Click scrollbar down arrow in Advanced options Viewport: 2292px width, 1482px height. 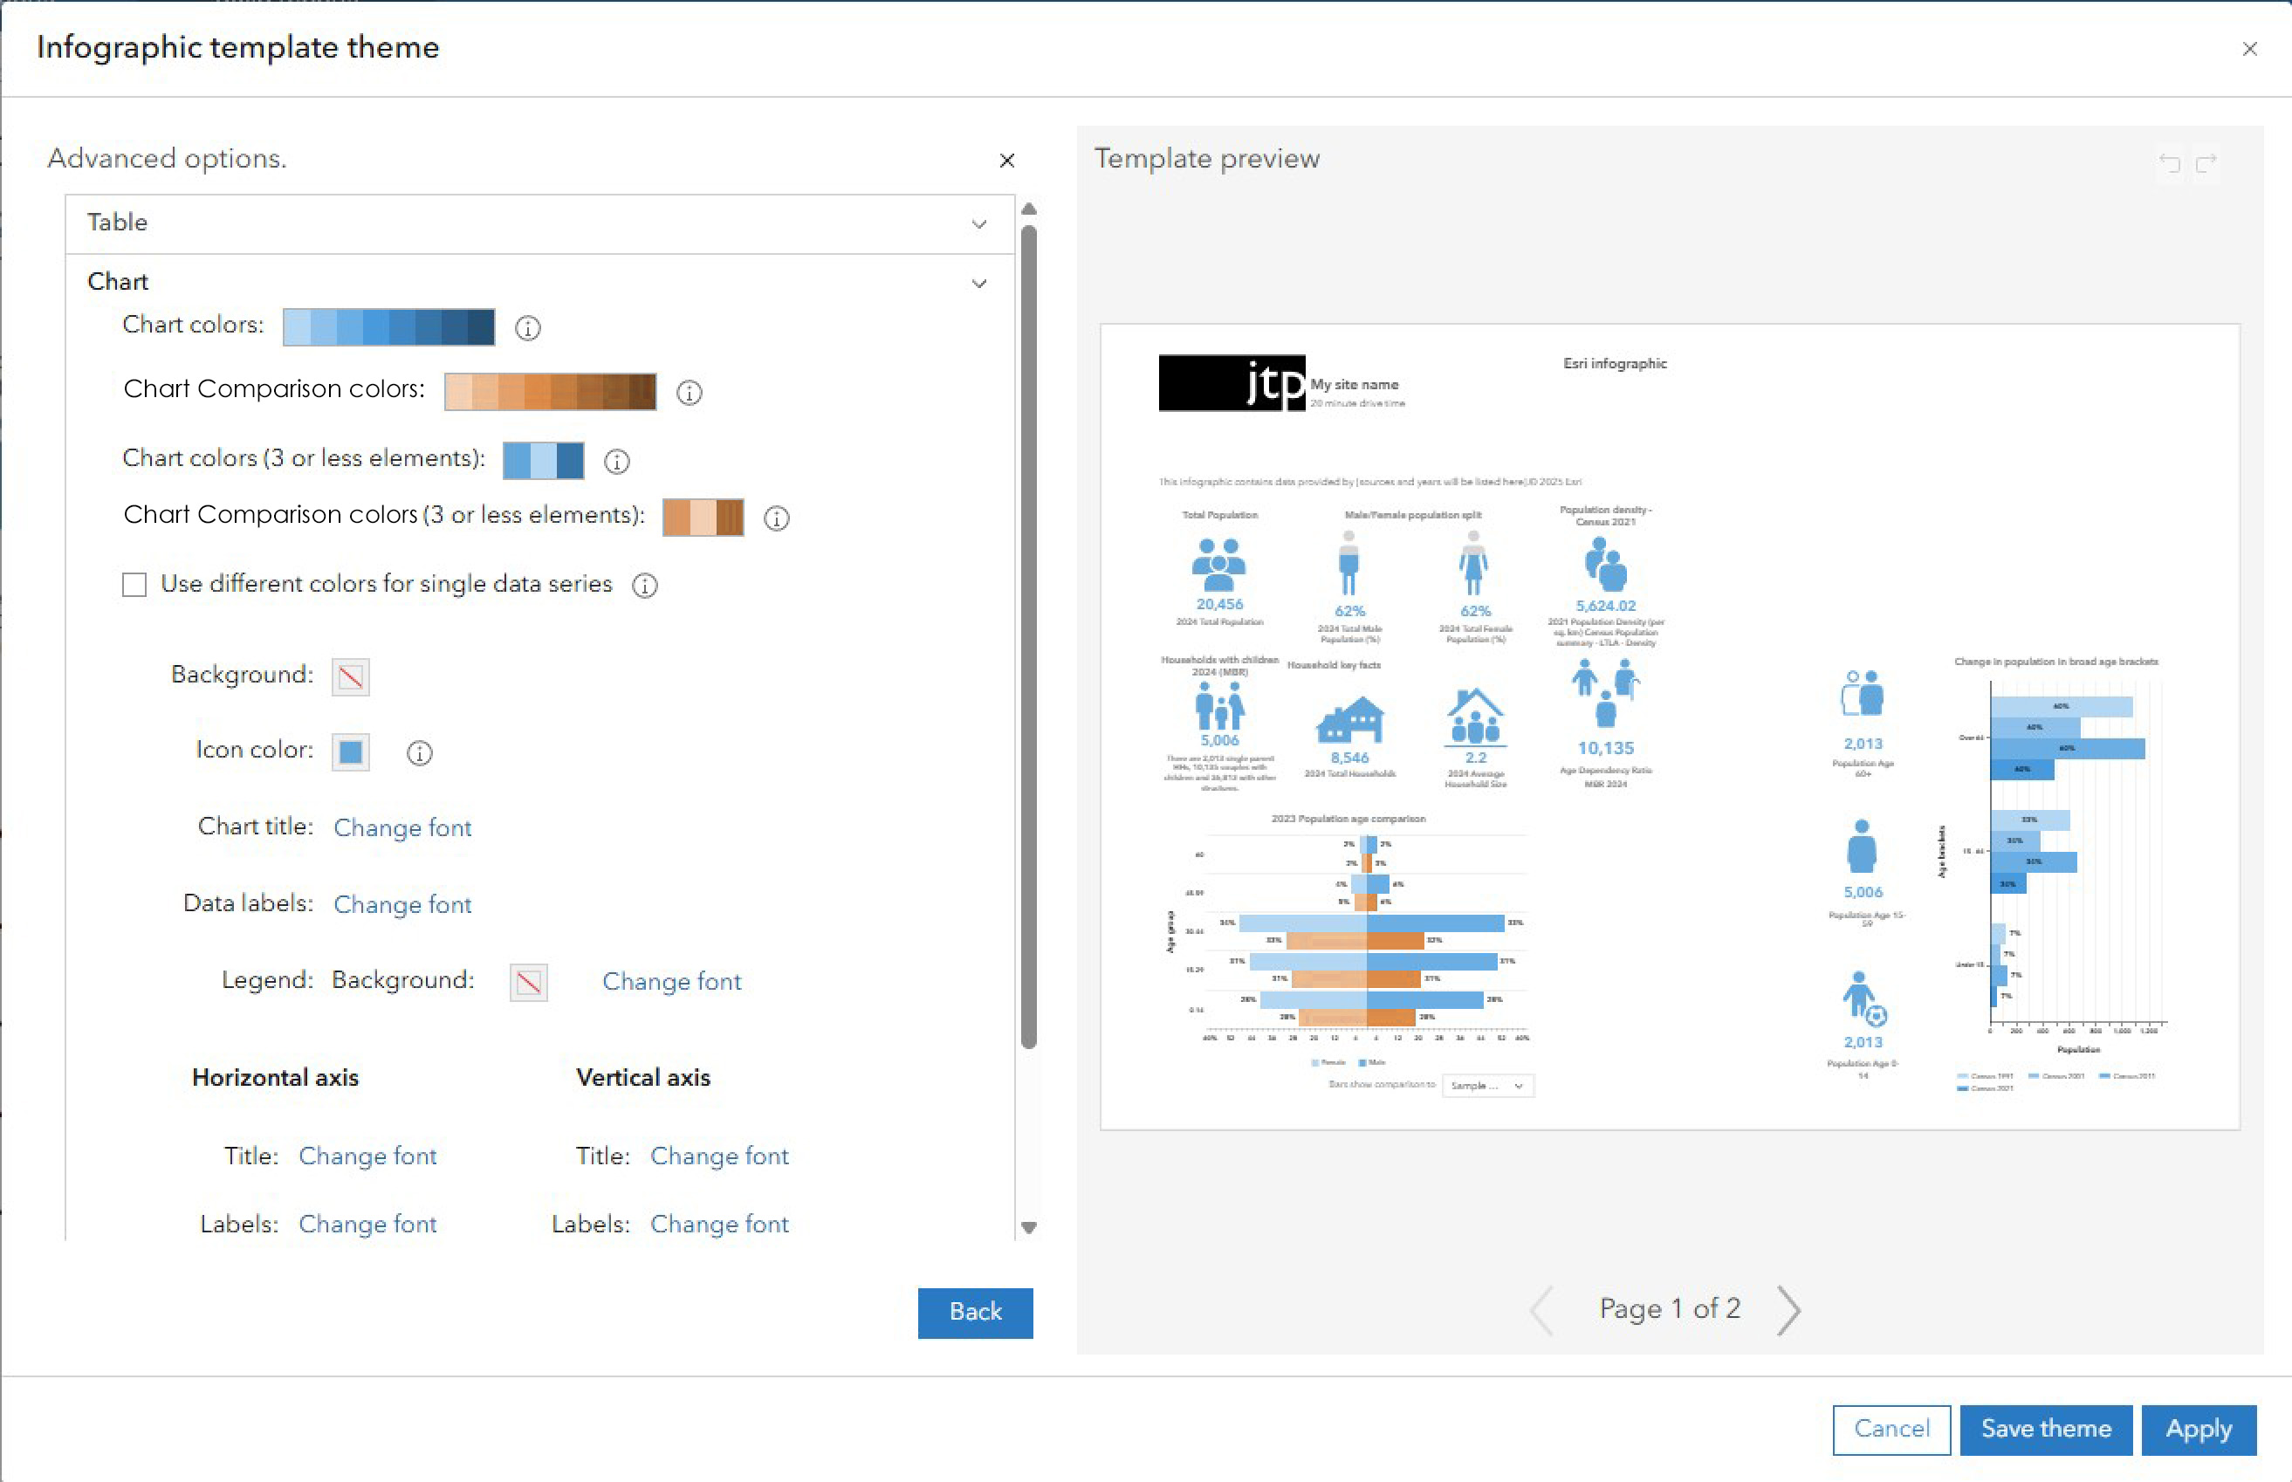(1029, 1227)
